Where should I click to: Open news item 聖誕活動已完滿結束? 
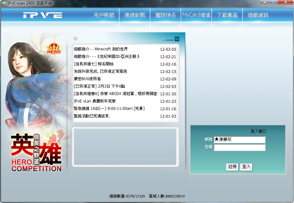point(92,116)
